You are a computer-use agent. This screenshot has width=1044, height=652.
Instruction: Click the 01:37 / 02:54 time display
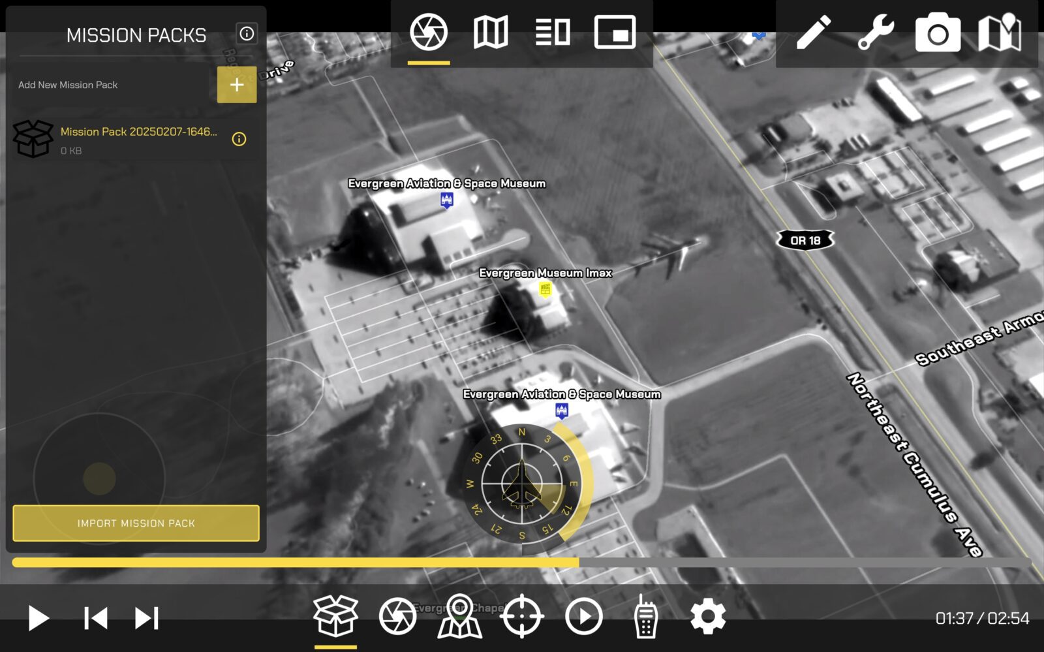point(982,618)
